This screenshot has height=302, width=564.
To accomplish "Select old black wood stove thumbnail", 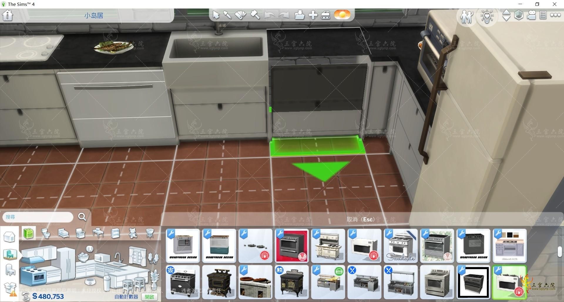I will 219,282.
